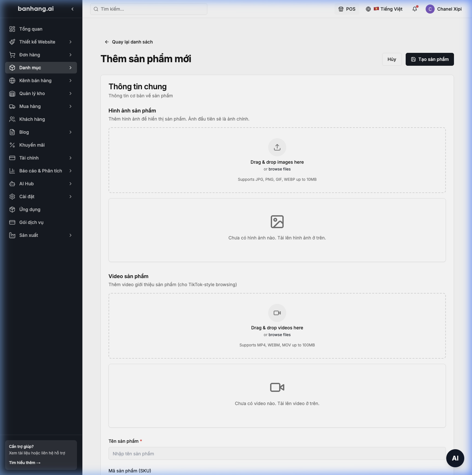Screen dimensions: 472x475
Task: Open Ứng dụng menu item
Action: tap(41, 209)
